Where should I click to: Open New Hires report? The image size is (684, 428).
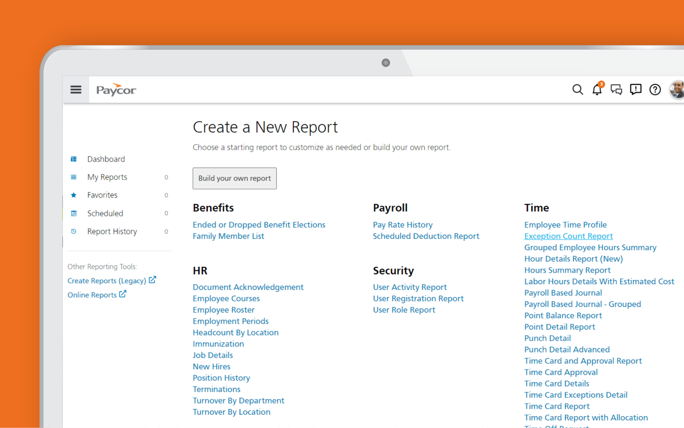pos(212,366)
